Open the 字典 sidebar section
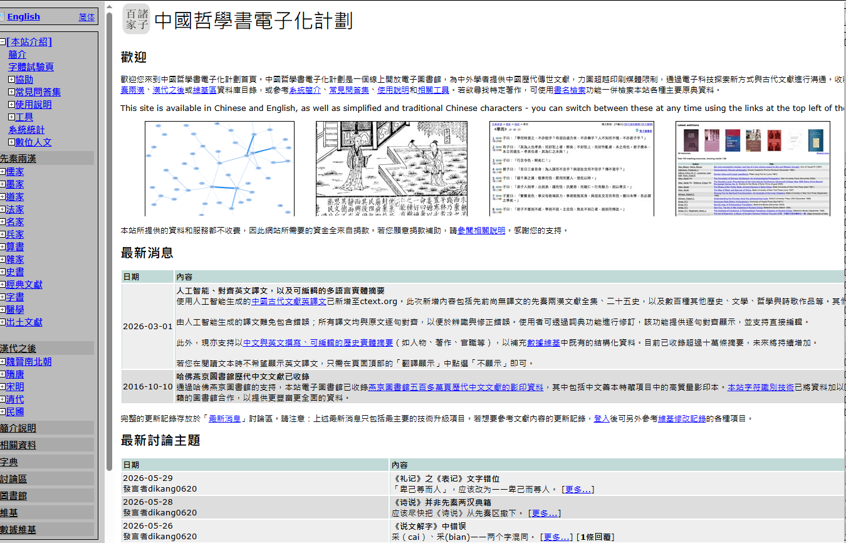Viewport: 846px width, 543px height. (9, 462)
